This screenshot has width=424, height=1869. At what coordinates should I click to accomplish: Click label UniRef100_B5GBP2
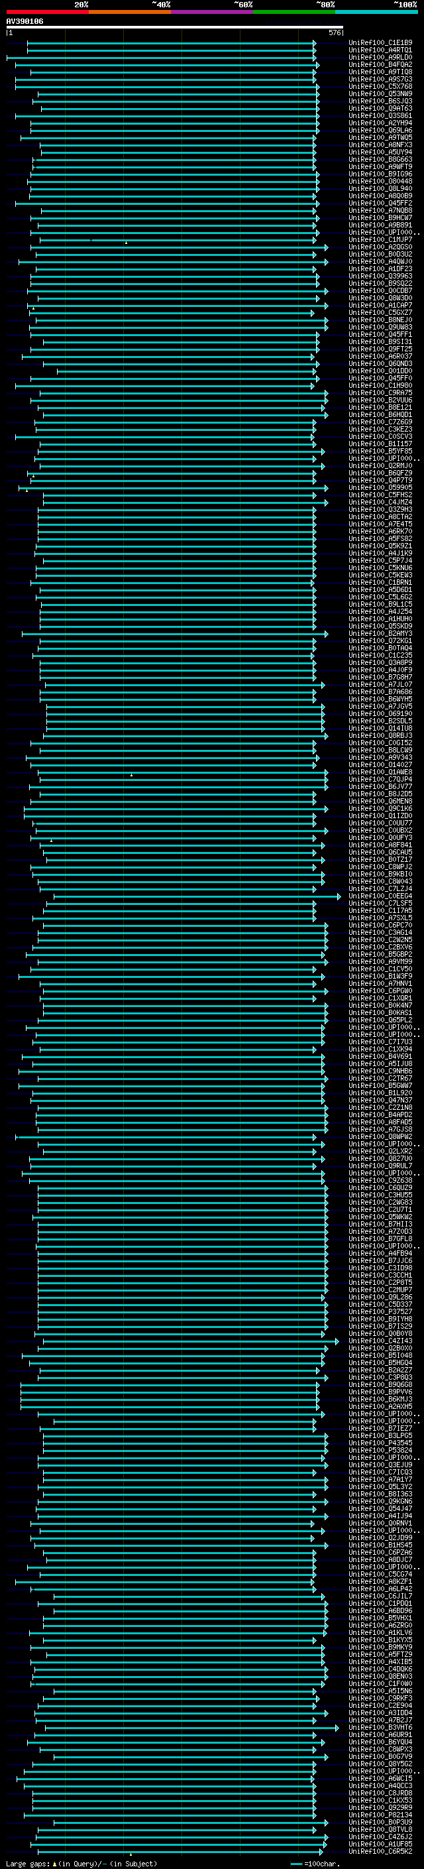point(380,954)
